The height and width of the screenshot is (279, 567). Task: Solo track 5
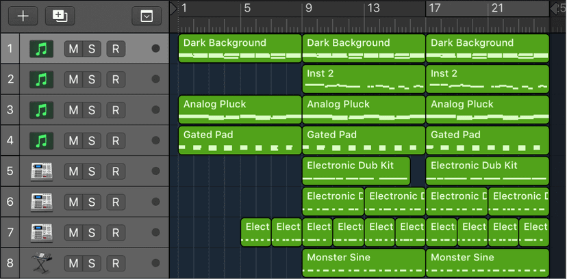point(92,172)
